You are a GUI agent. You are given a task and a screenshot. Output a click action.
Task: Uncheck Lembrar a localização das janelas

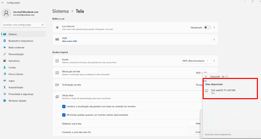(64, 107)
